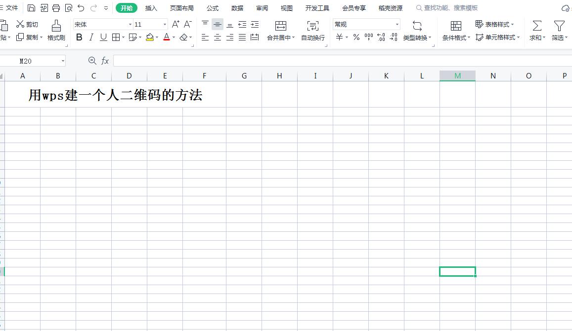
Task: Open the 宋体 font name dropdown
Action: 130,24
